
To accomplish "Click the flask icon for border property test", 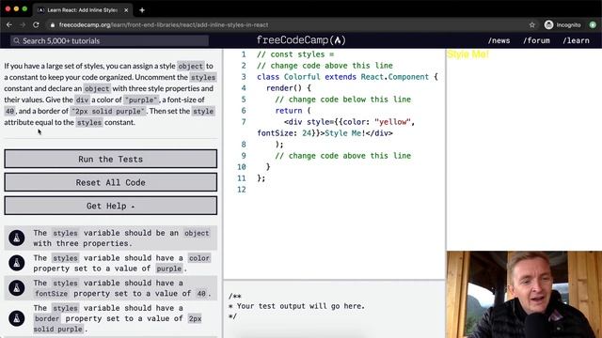I will [17, 318].
